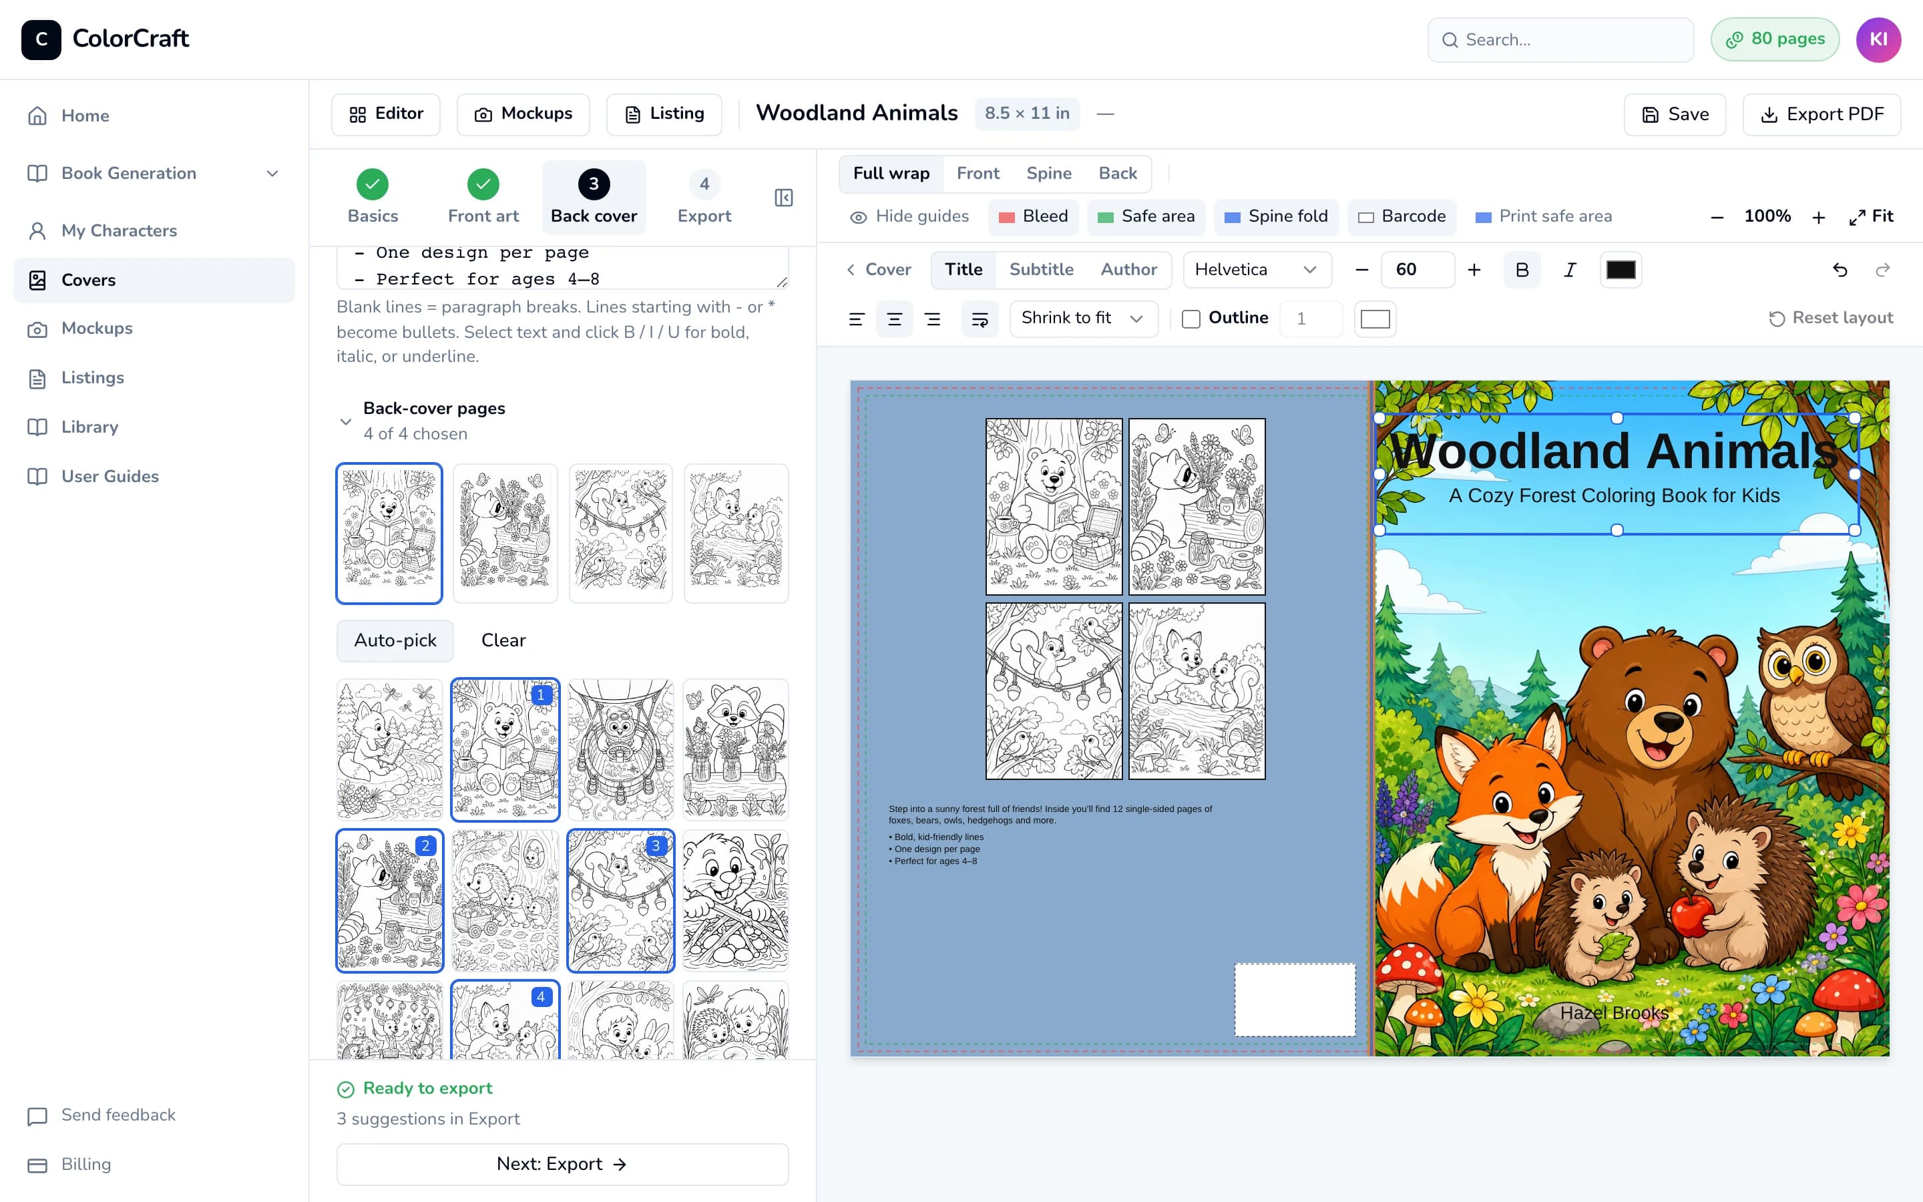Collapse the left panel icon

783,197
